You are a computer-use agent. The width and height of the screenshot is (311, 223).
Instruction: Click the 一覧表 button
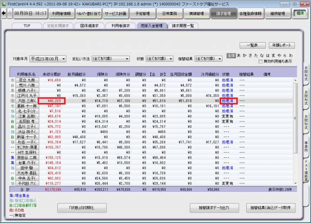(x=252, y=45)
